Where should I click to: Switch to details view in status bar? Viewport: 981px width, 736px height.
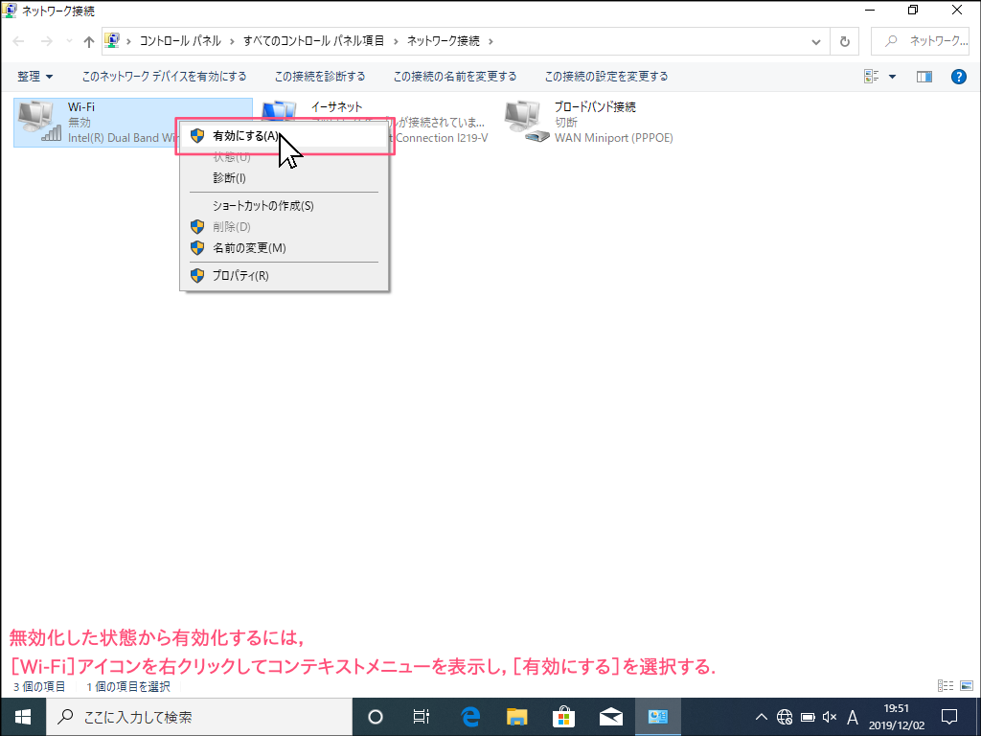pyautogui.click(x=946, y=685)
